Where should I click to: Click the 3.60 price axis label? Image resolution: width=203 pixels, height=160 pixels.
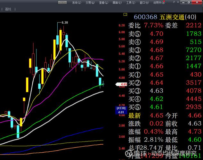point(122,137)
